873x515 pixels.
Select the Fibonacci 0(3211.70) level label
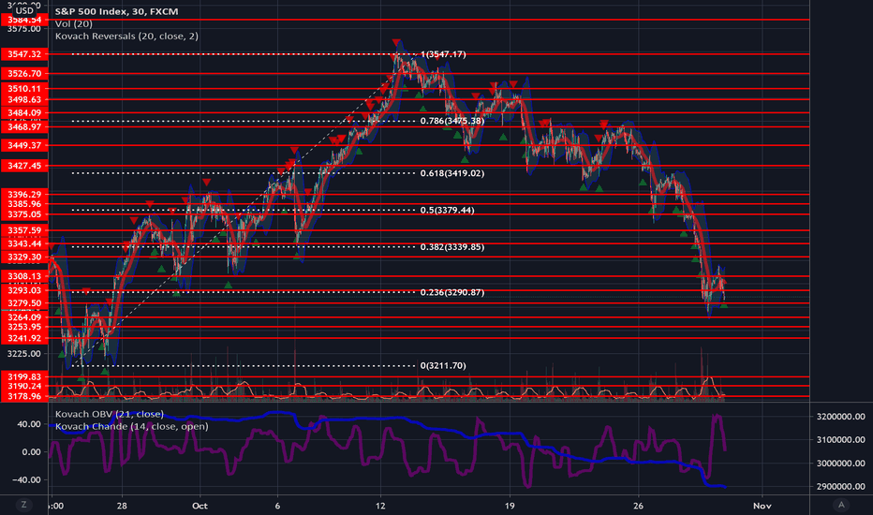coord(443,366)
